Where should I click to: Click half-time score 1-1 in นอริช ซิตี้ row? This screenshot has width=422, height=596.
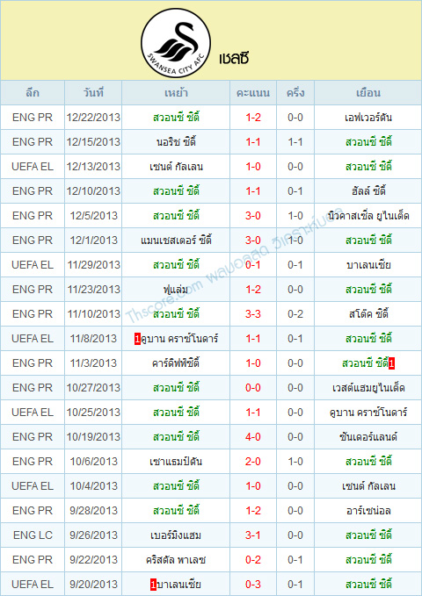[295, 142]
